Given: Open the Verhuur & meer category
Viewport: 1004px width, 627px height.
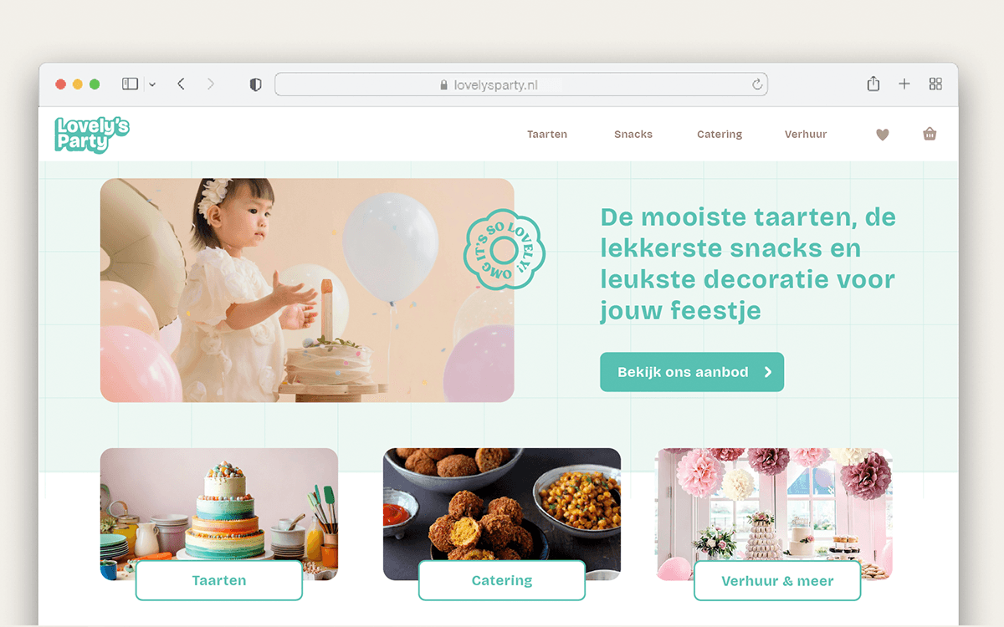Looking at the screenshot, I should 777,580.
